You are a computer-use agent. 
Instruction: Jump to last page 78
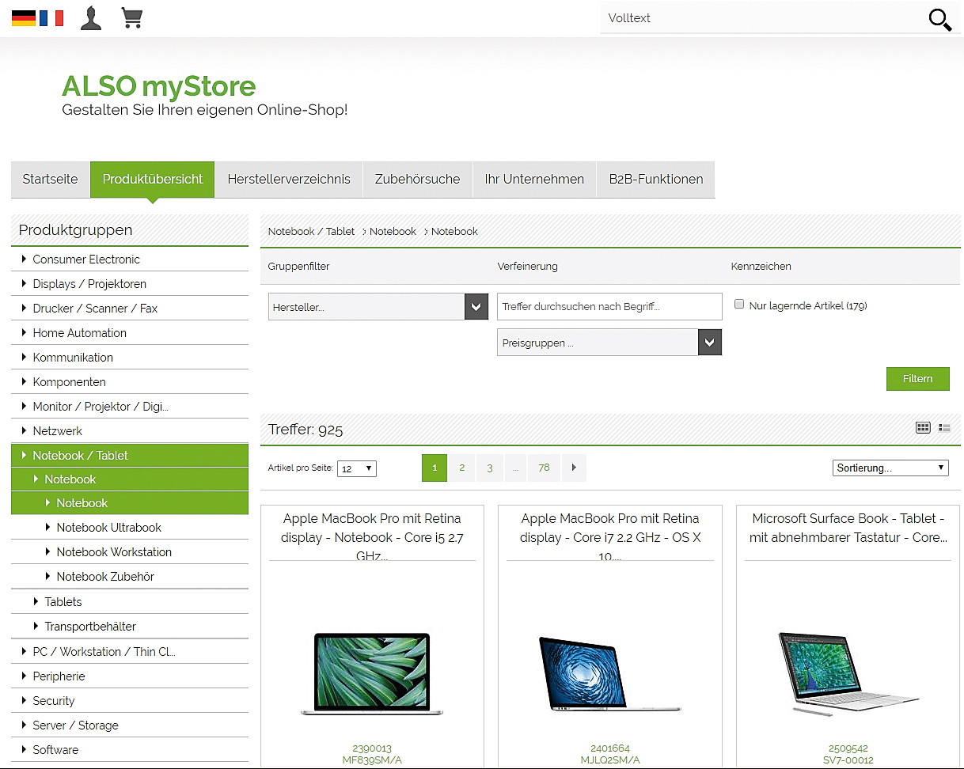tap(544, 468)
